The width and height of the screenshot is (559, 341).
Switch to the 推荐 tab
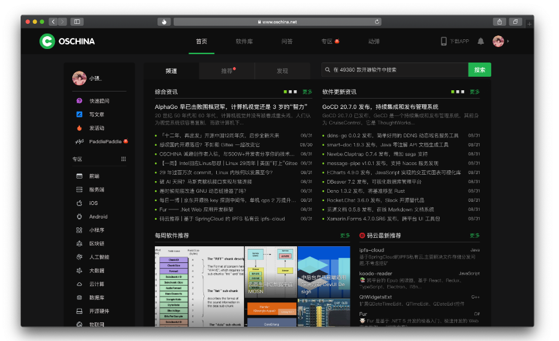coord(227,71)
